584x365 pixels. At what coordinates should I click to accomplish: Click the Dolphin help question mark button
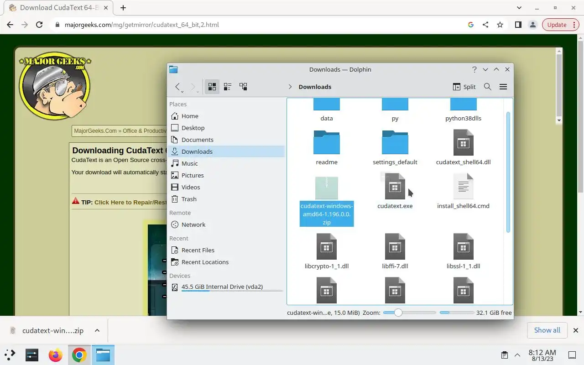coord(474,69)
